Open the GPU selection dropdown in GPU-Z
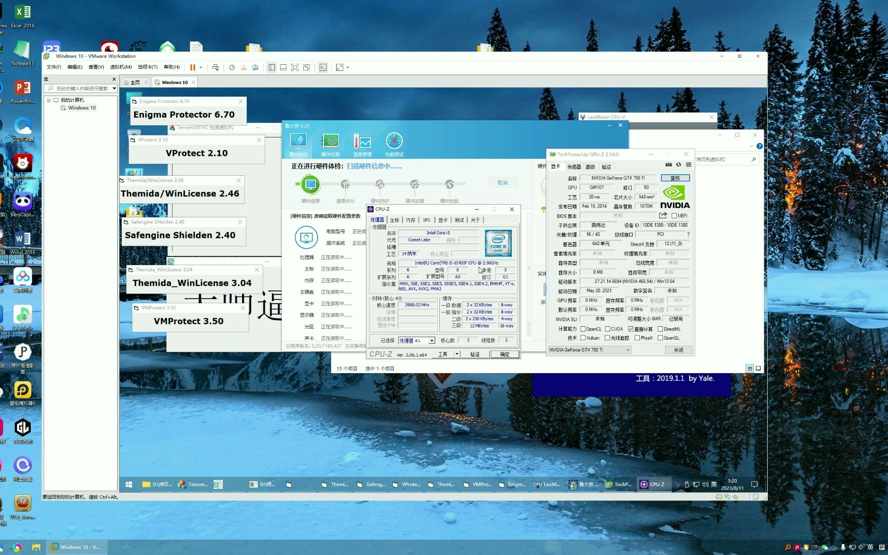888x555 pixels. tap(589, 350)
